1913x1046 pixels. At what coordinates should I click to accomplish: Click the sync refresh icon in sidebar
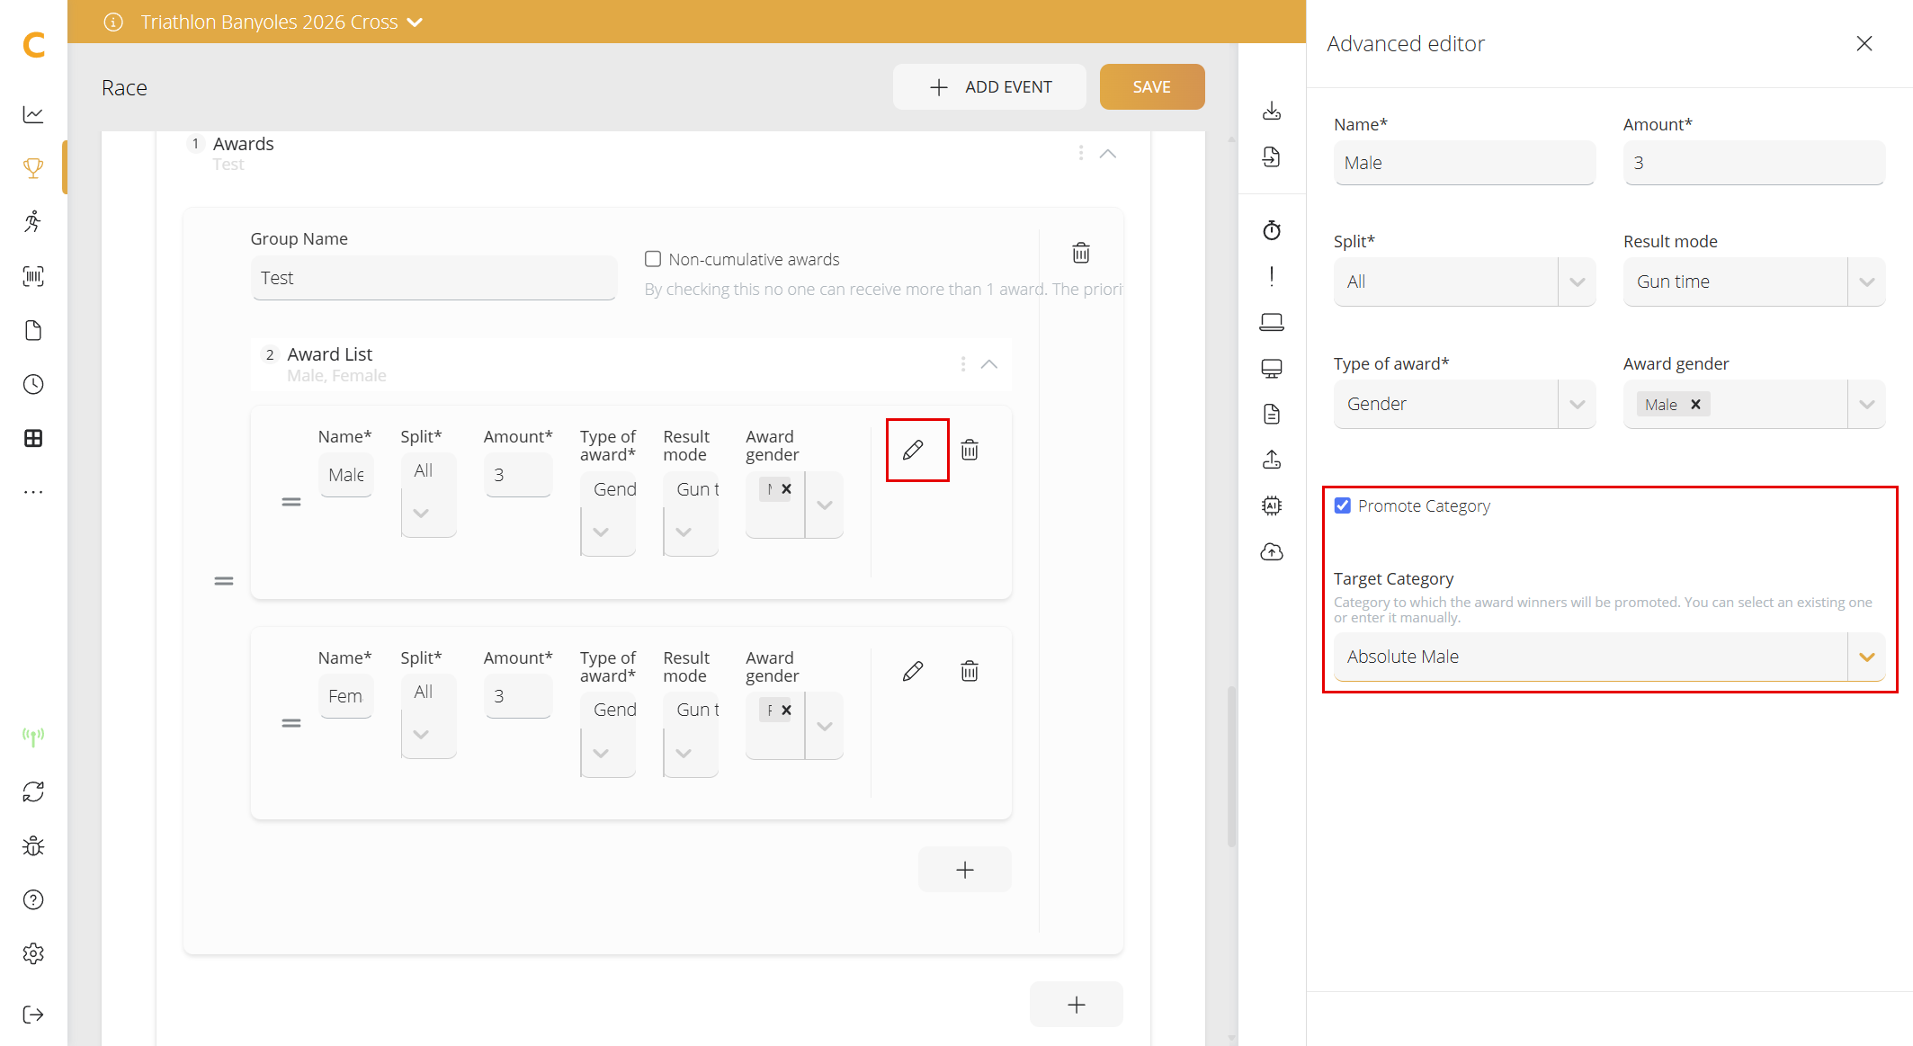click(x=33, y=791)
